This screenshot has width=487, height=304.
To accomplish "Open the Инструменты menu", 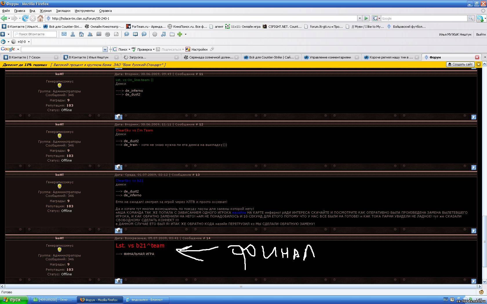I will coord(85,11).
